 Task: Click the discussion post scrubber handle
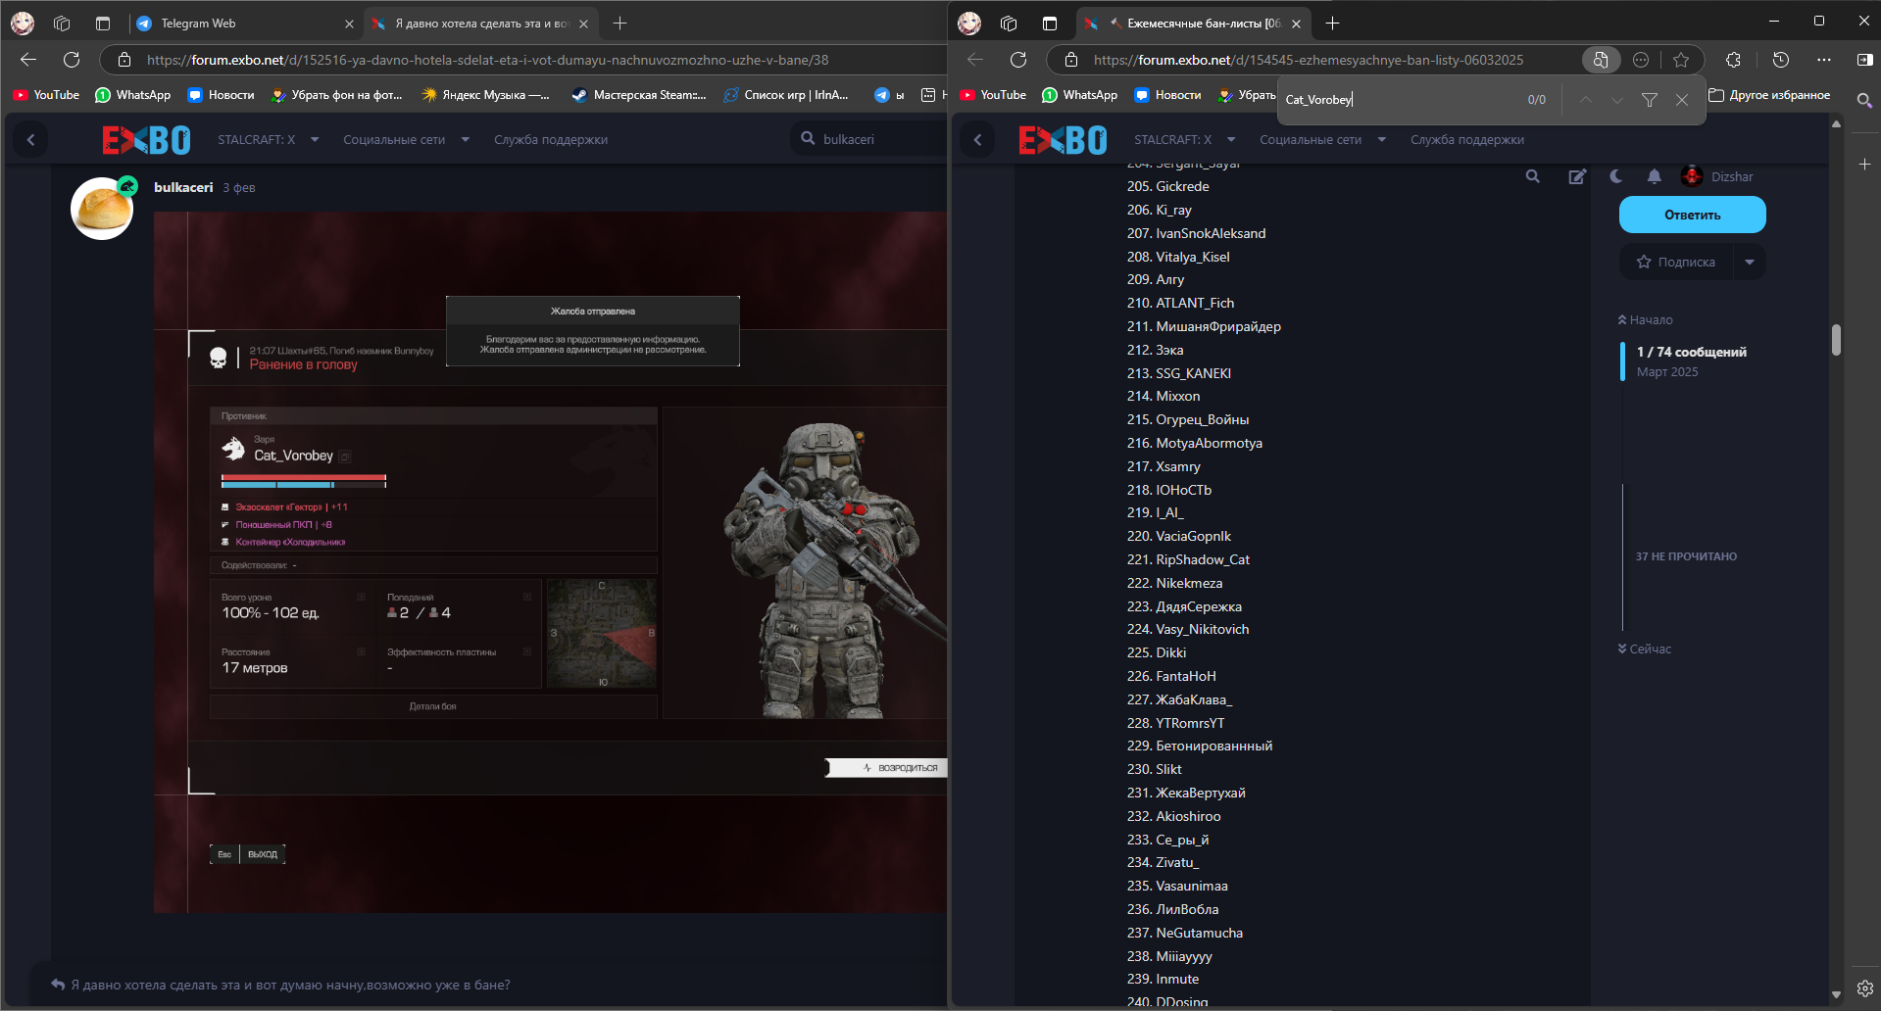point(1623,361)
